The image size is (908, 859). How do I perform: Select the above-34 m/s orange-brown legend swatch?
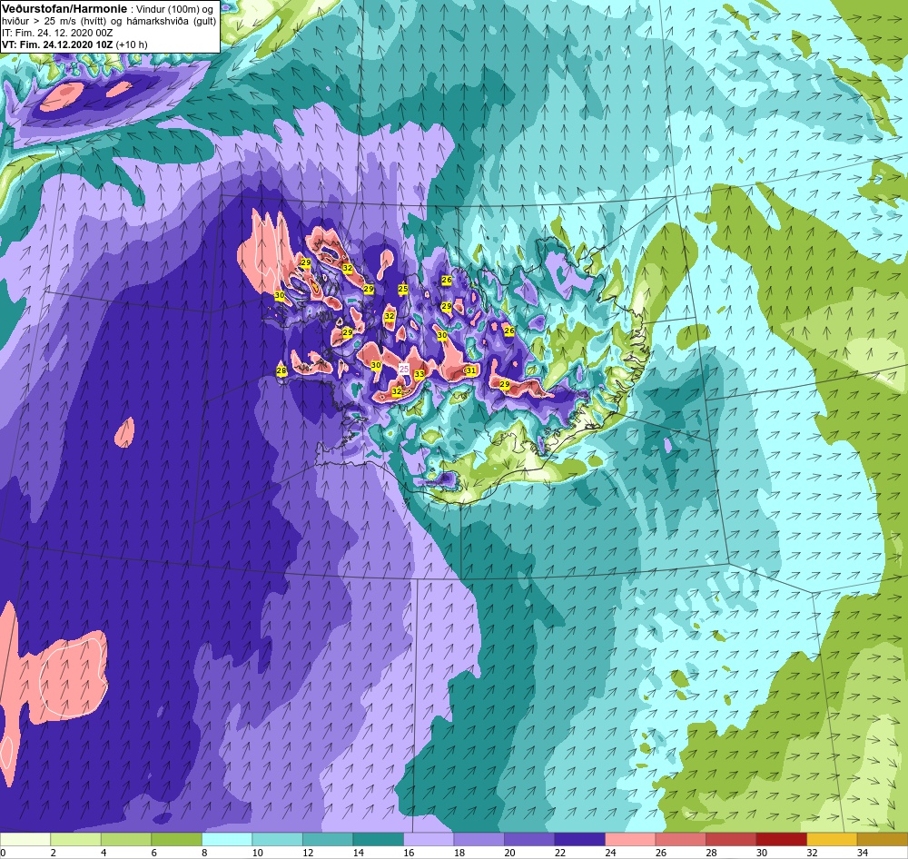(x=882, y=839)
